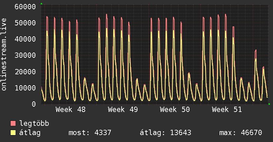Click the green arrow at x-axis end
This screenshot has width=273, height=142.
coord(269,104)
